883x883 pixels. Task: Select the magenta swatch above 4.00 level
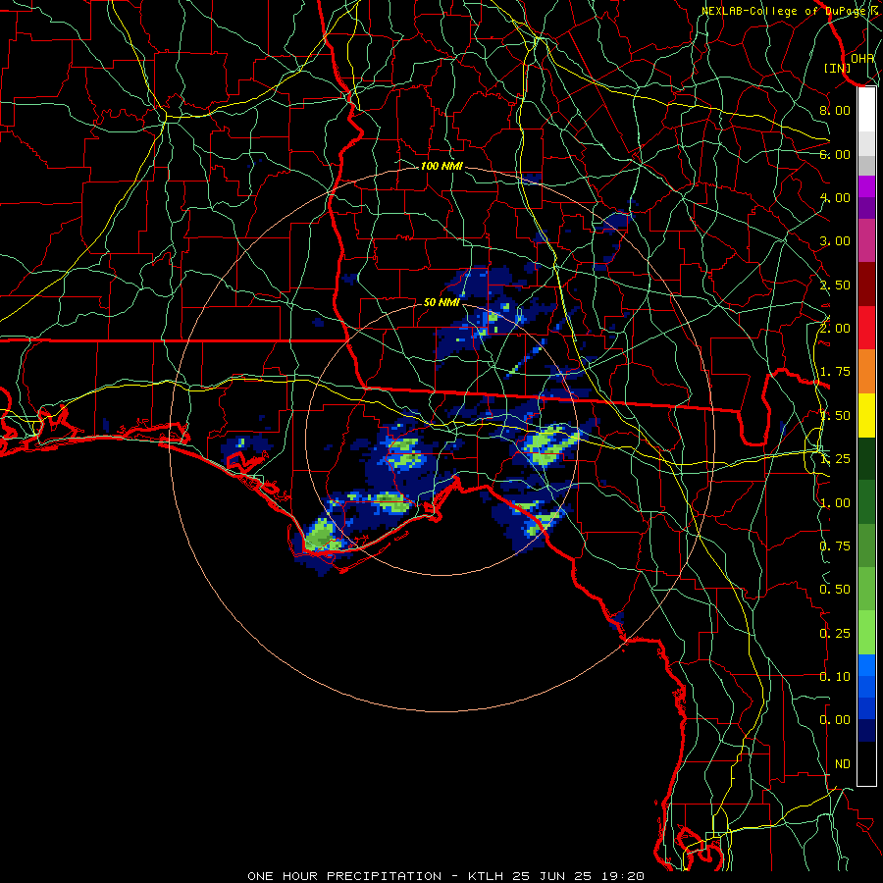[866, 186]
